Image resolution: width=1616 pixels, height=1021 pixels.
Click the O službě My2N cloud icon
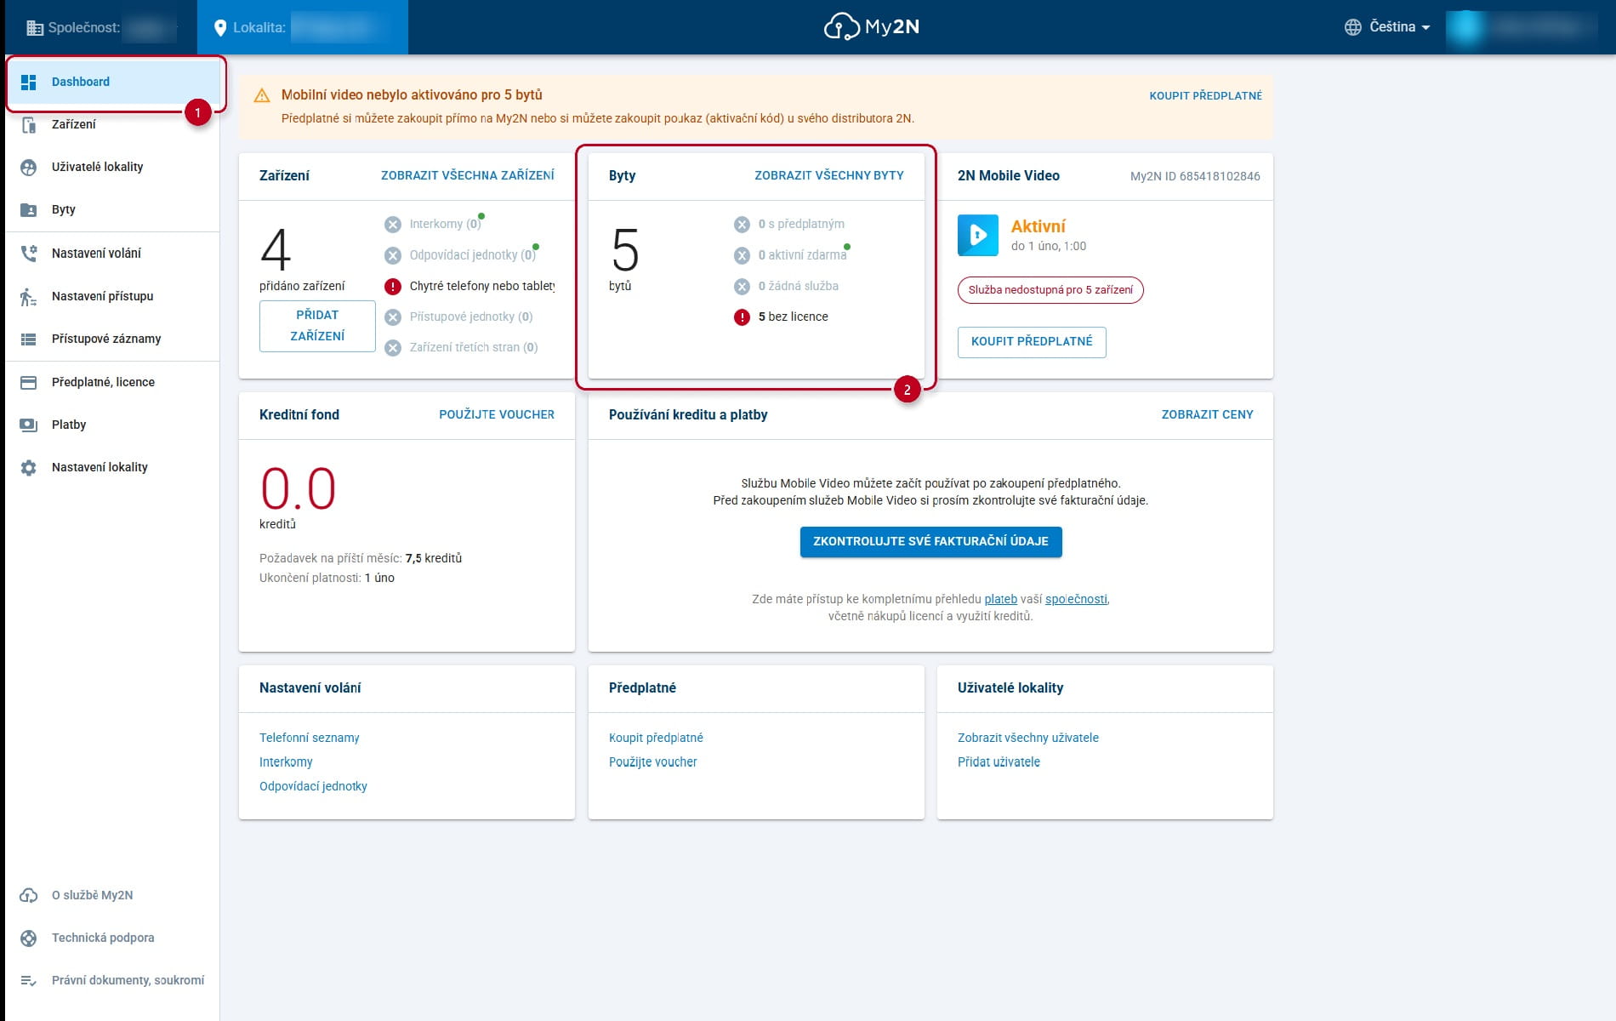pyautogui.click(x=28, y=895)
